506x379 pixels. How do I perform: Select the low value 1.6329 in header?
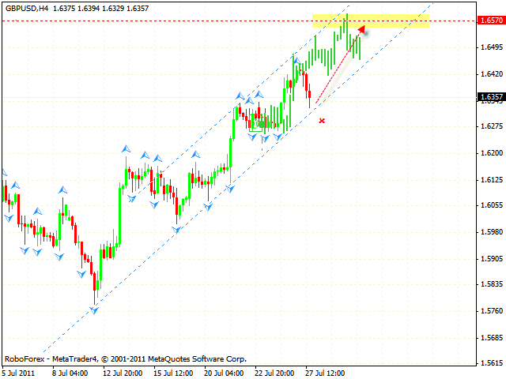tap(113, 9)
